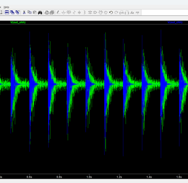Select the label net tool
This screenshot has width=188, height=183.
[69, 12]
